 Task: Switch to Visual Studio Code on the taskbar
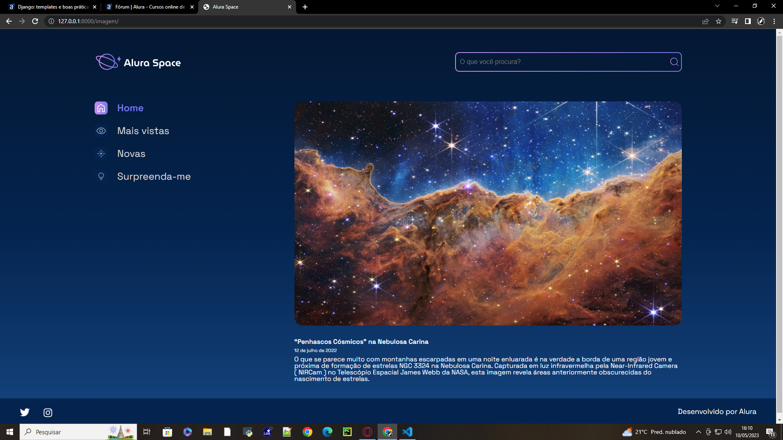point(407,432)
